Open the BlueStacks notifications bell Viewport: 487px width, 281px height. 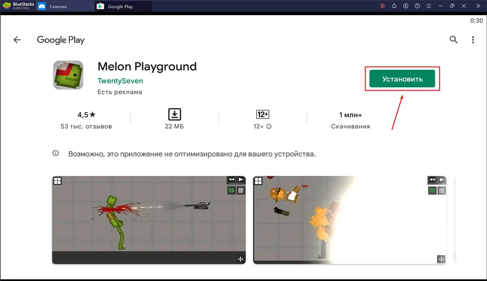[x=394, y=6]
